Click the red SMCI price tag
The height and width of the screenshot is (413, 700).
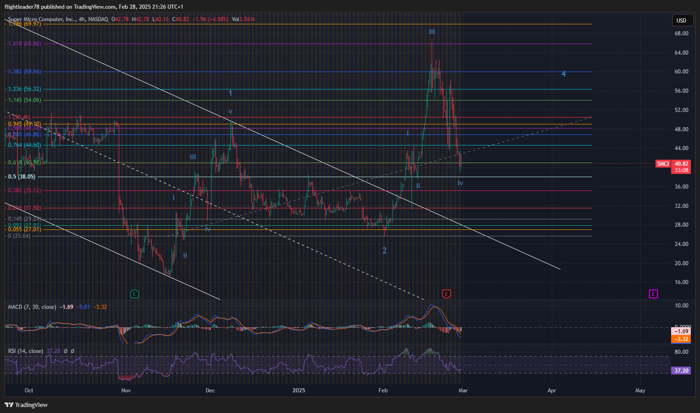click(x=663, y=164)
